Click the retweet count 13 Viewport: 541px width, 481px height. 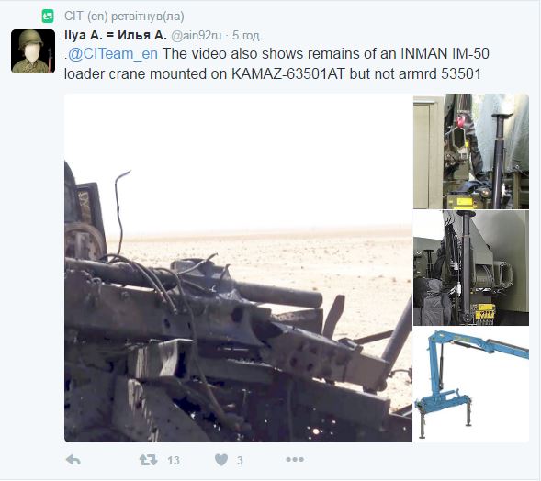(174, 460)
